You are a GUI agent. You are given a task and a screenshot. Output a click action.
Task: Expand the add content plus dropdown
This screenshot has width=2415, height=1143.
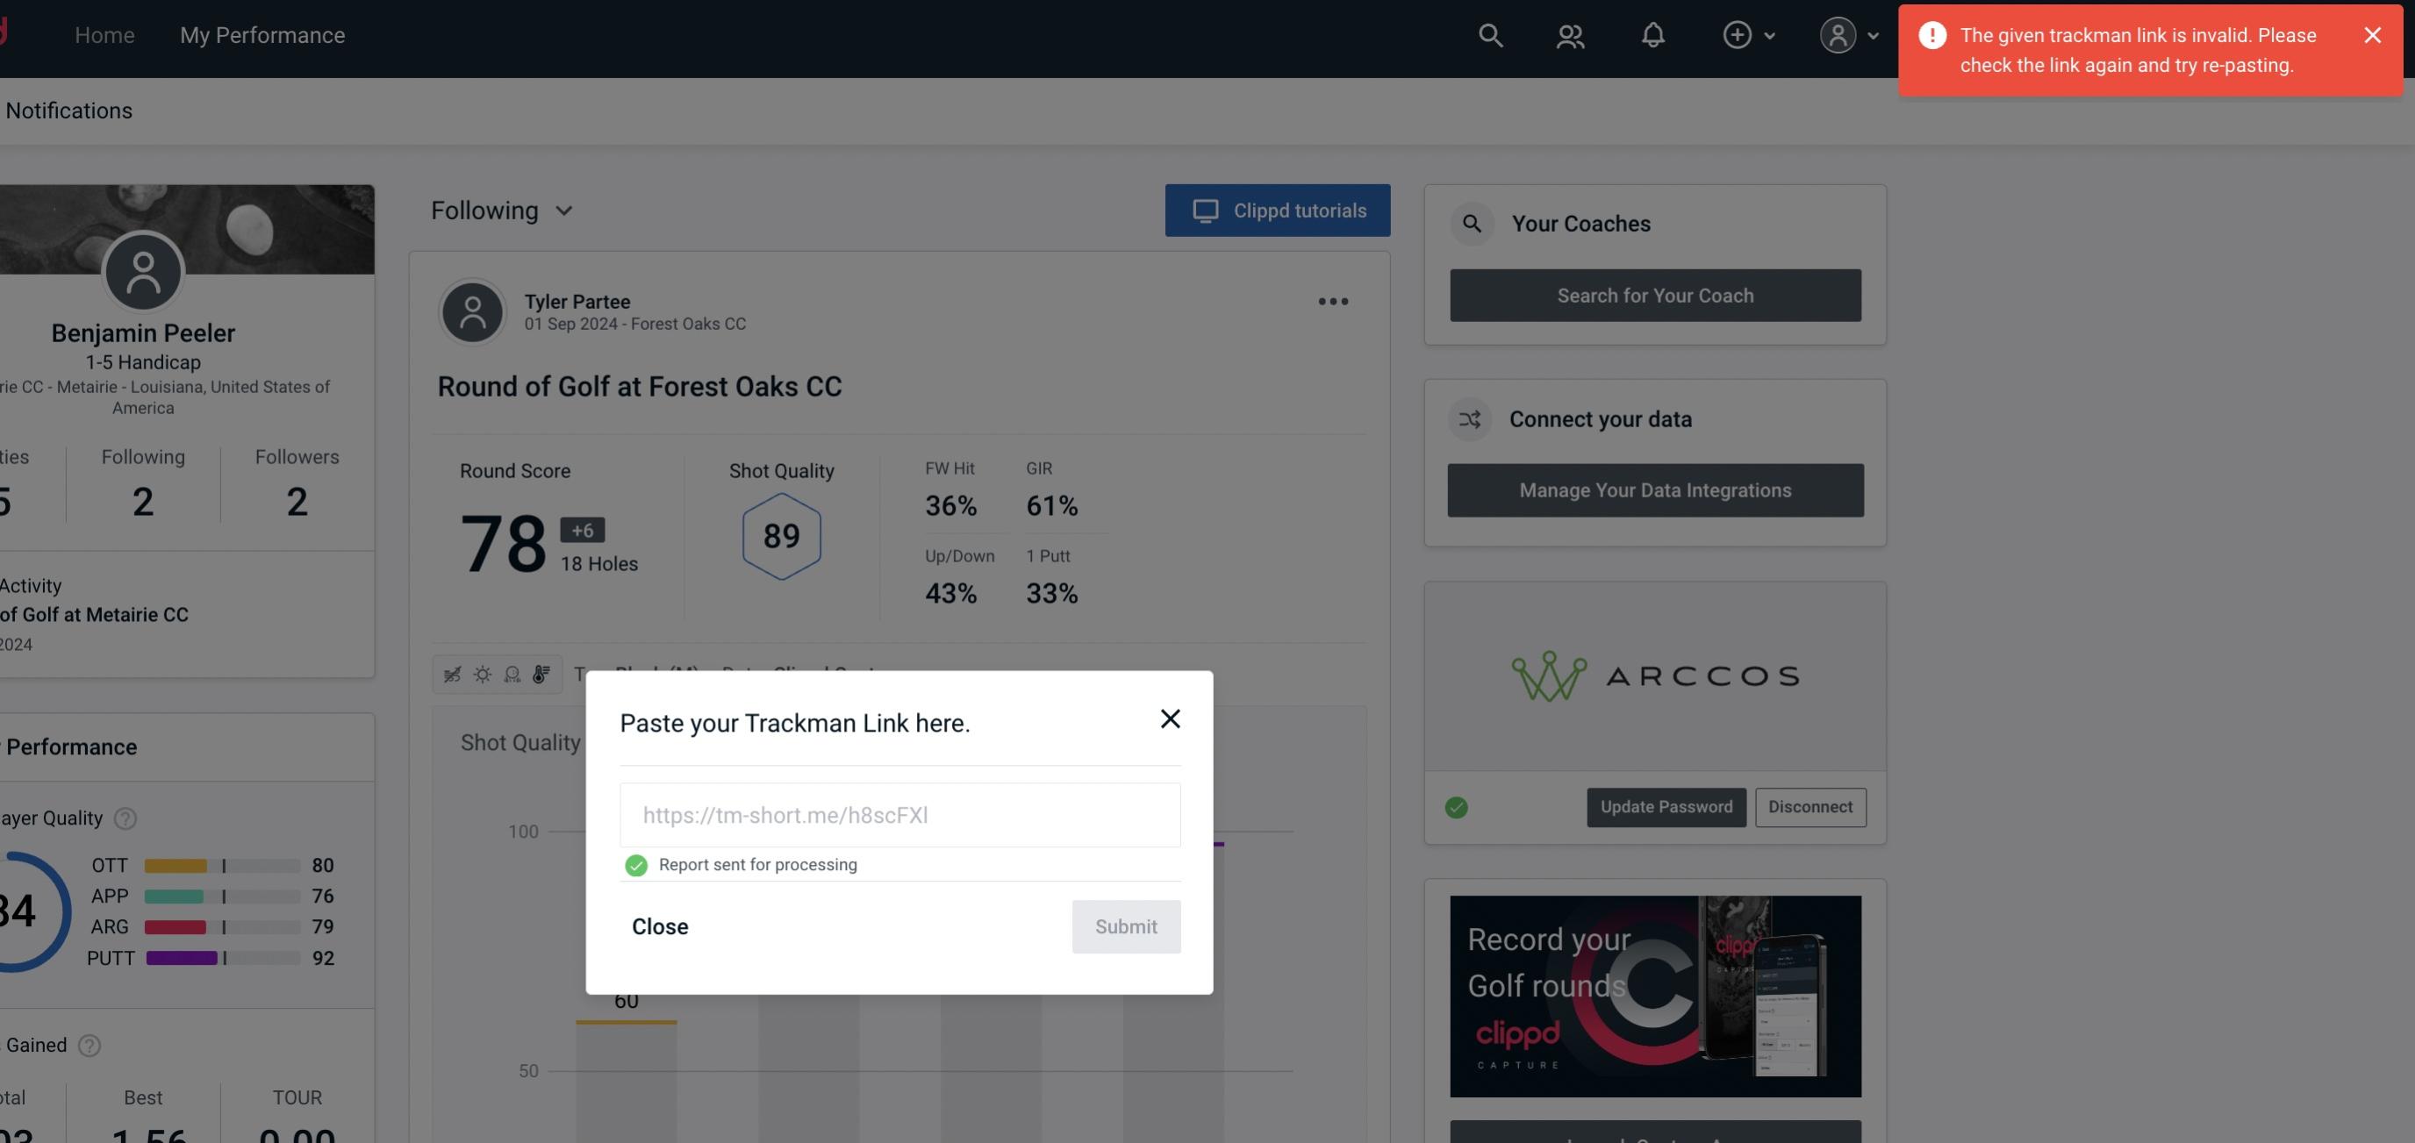(1748, 34)
